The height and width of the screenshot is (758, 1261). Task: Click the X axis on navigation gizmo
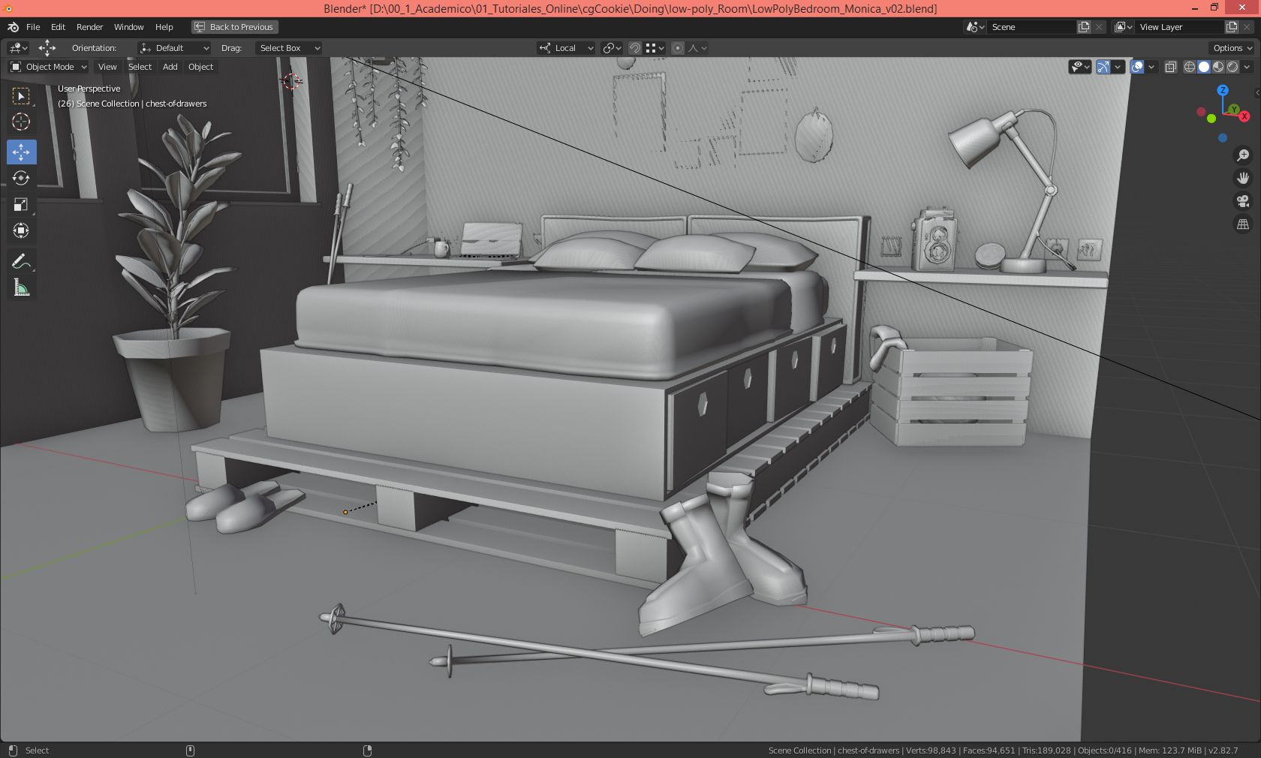tap(1244, 116)
